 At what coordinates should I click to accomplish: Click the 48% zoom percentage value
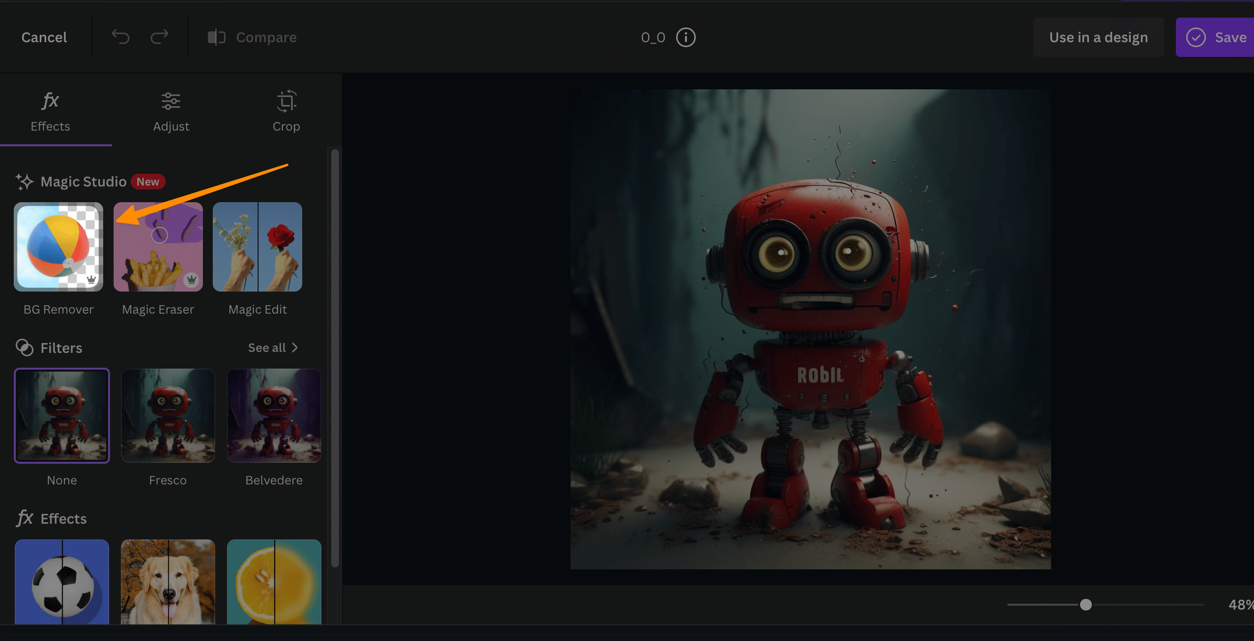[1241, 605]
